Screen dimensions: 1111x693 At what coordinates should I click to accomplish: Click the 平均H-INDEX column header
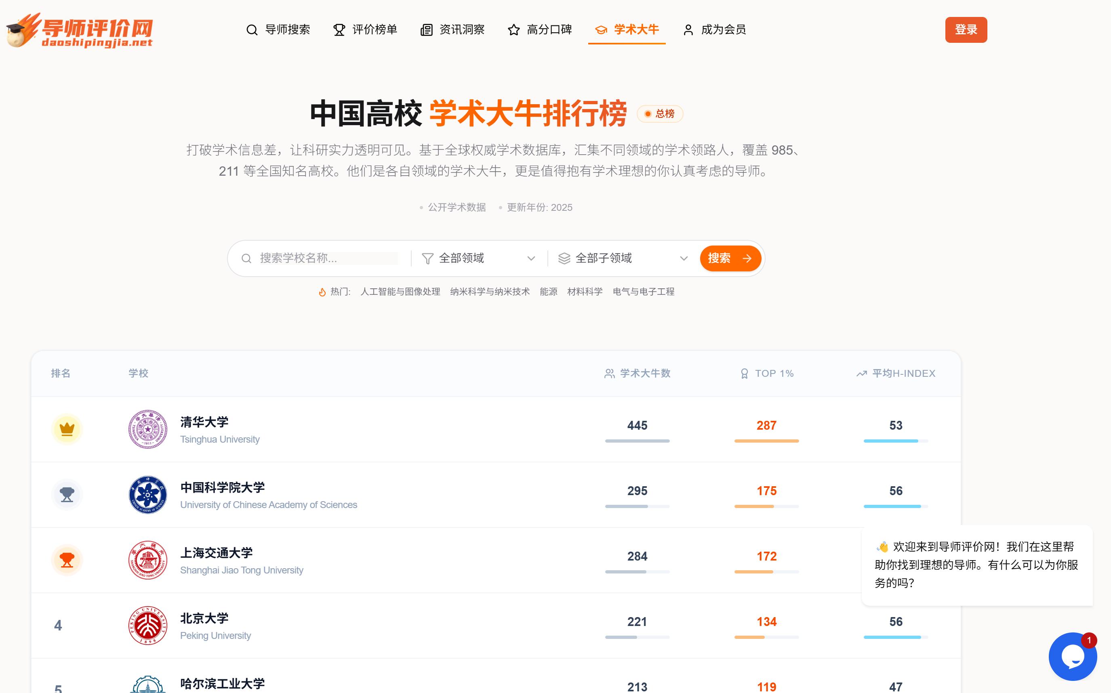(x=896, y=374)
